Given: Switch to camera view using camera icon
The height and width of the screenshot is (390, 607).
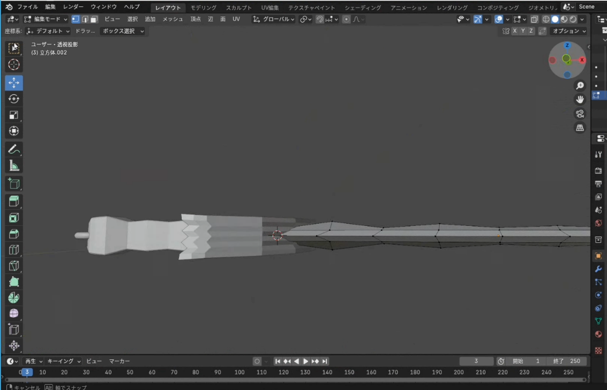Looking at the screenshot, I should pos(580,113).
